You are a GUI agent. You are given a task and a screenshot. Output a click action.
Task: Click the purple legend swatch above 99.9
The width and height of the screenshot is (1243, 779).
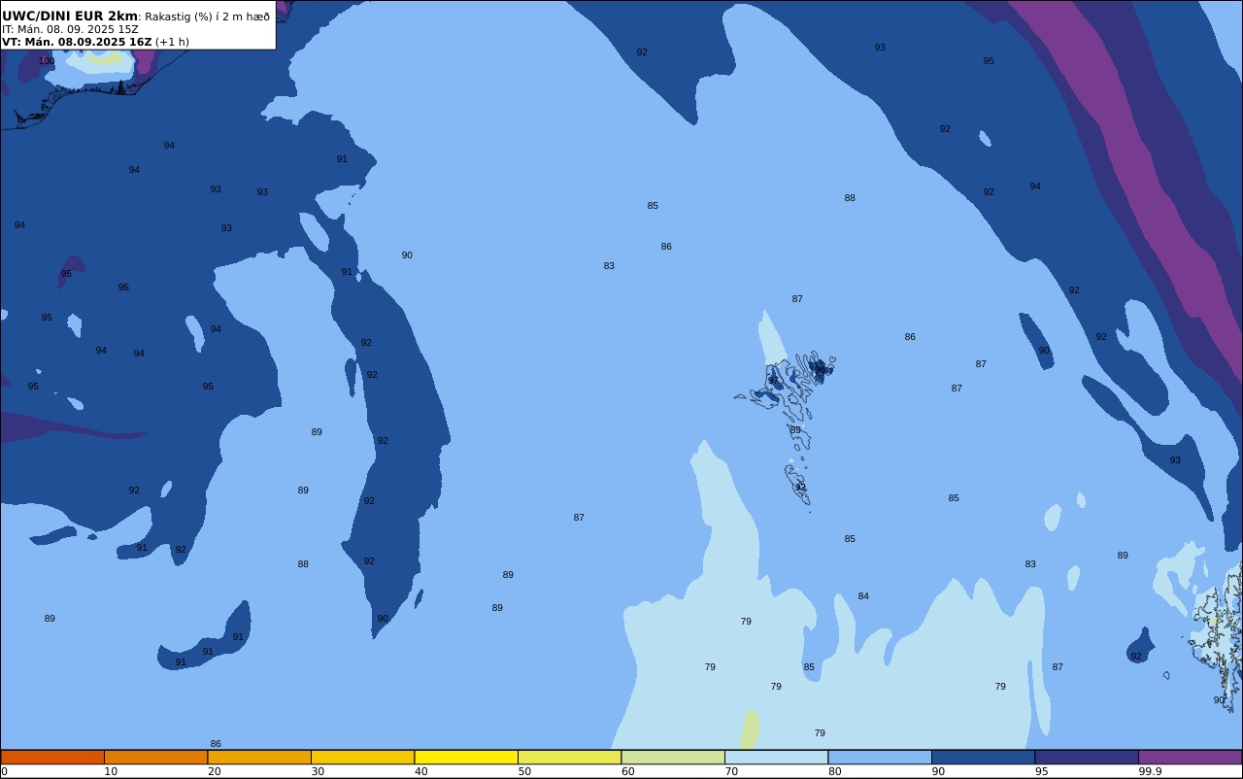[1190, 757]
